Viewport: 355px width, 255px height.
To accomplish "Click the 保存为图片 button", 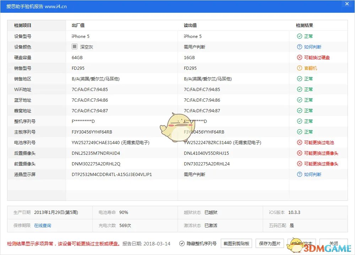I will point(270,243).
